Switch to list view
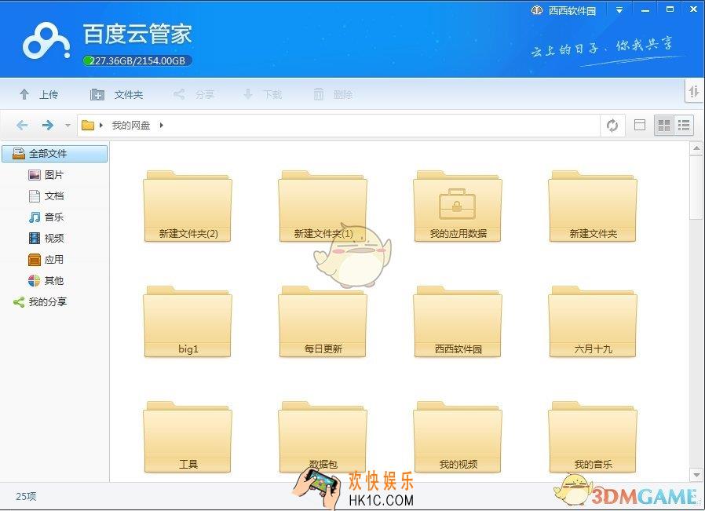 point(684,126)
